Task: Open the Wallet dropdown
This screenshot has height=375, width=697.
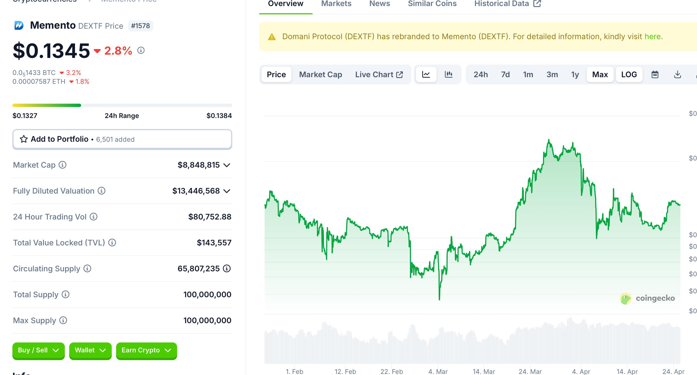Action: pos(90,350)
